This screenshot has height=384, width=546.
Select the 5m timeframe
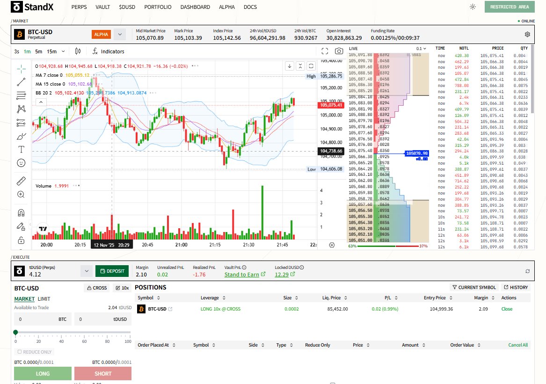pos(39,51)
